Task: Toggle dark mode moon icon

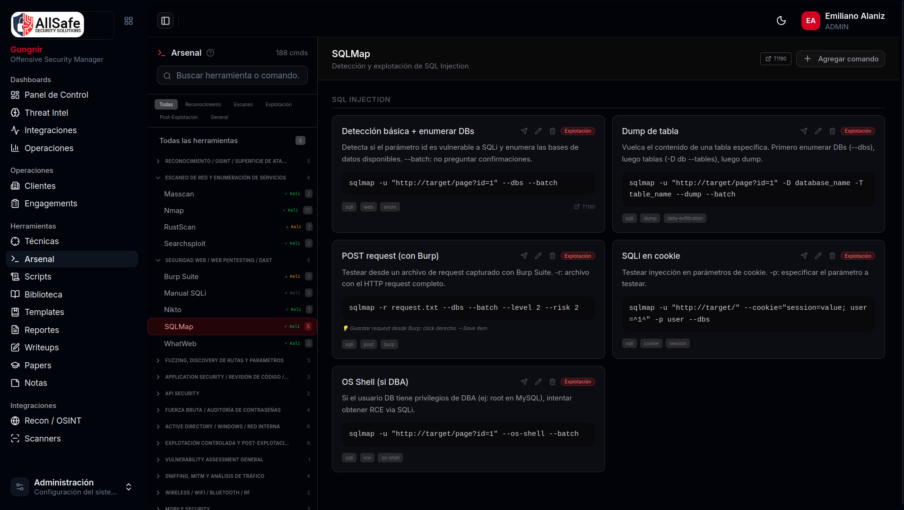Action: coord(781,21)
